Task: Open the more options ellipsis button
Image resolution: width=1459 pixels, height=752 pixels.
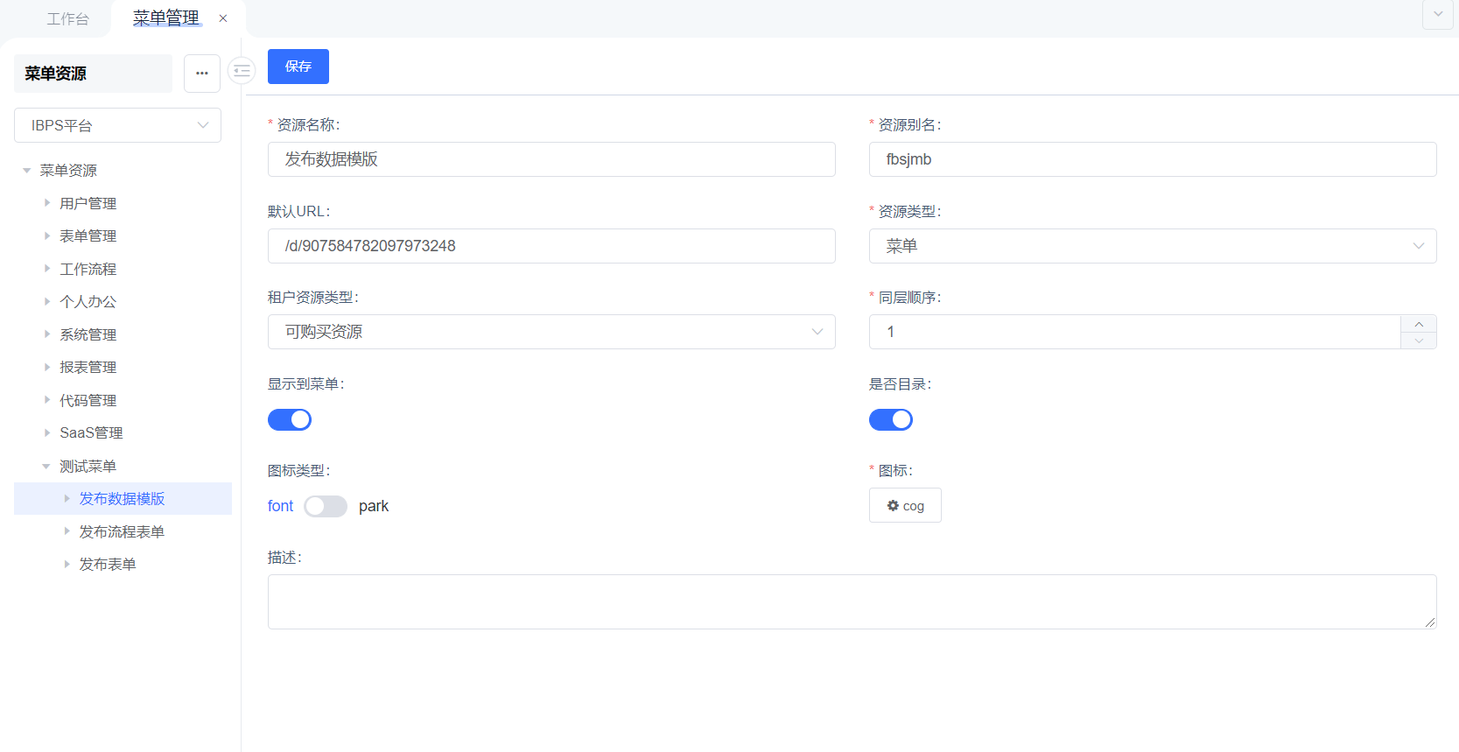Action: coord(202,74)
